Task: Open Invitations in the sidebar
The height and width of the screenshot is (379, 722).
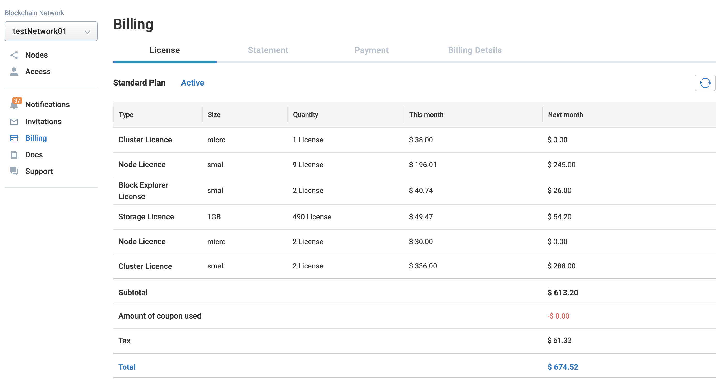Action: click(43, 122)
